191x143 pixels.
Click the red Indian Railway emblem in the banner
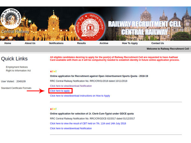90,27
